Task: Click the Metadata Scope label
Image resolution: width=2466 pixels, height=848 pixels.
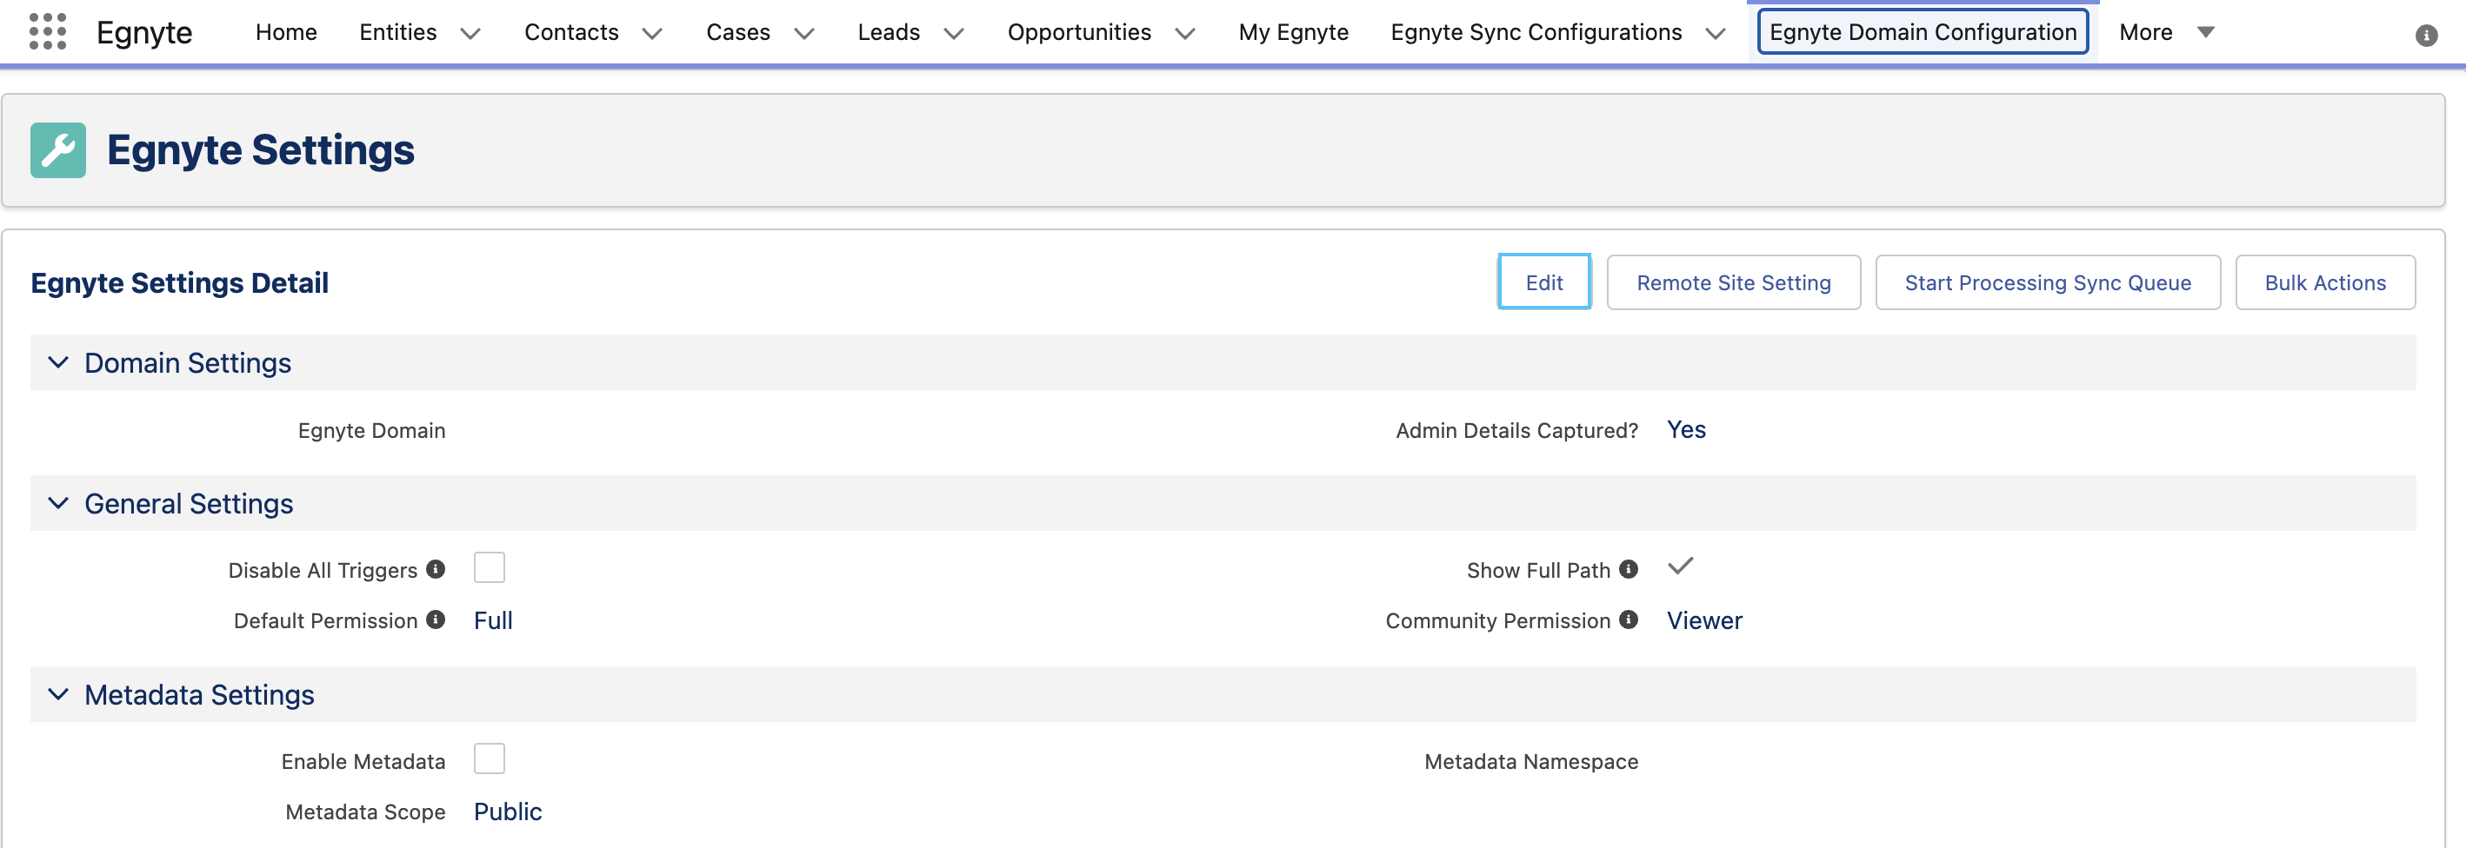Action: point(364,812)
